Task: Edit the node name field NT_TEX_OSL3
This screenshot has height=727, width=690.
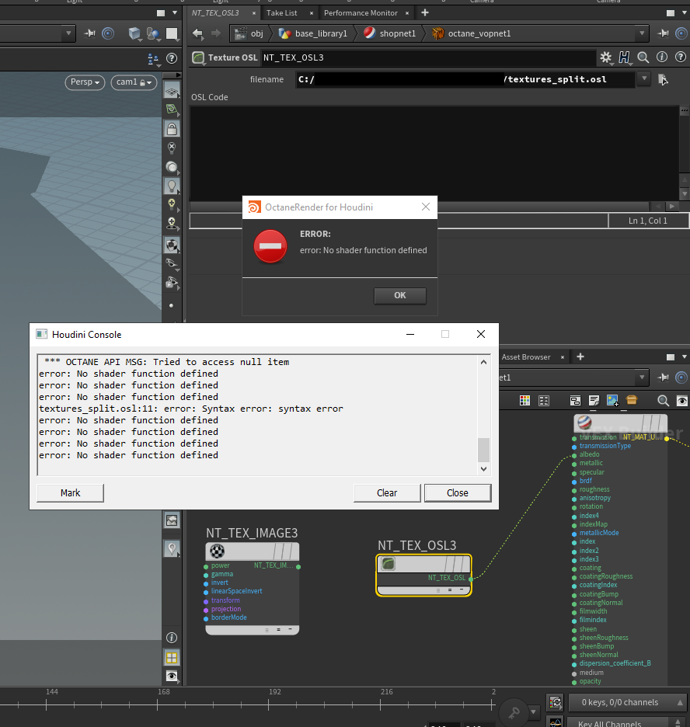Action: click(427, 57)
